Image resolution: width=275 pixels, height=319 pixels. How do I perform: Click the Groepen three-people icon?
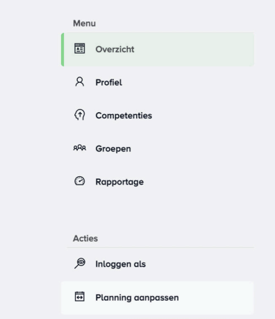pyautogui.click(x=80, y=148)
